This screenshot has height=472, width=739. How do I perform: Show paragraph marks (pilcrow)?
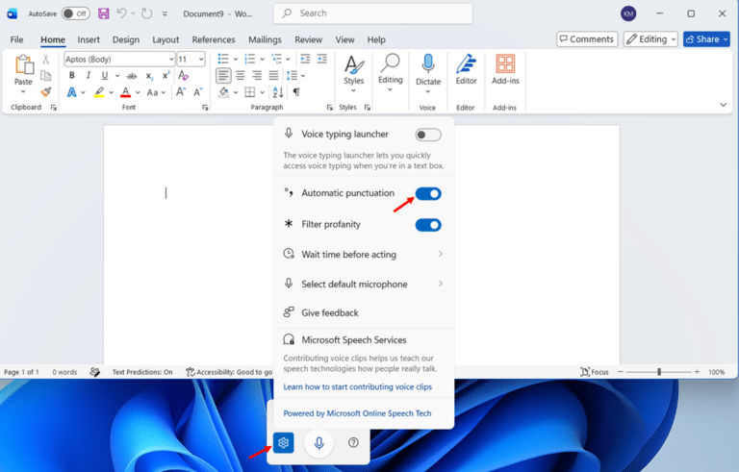pos(296,92)
